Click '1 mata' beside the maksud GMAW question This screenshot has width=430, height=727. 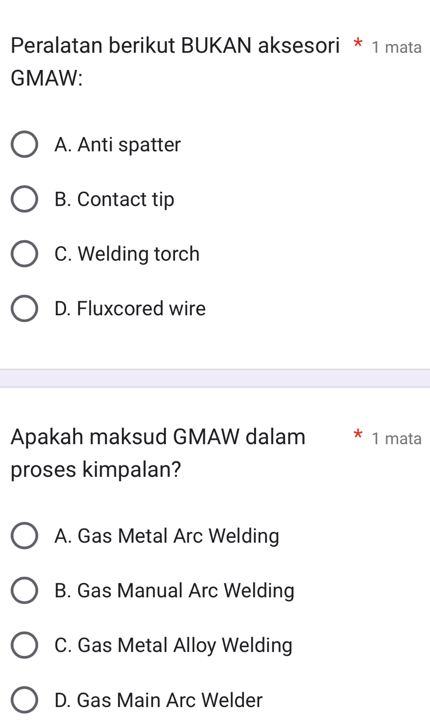[x=397, y=439]
